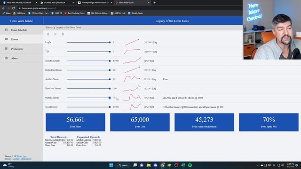Image resolution: width=301 pixels, height=169 pixels.
Task: Click the previous event toolbar icon
Action: click(48, 34)
